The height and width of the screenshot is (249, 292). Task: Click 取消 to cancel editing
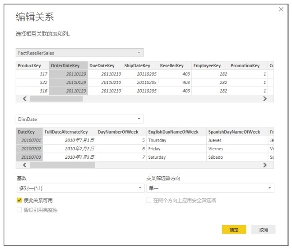[x=263, y=230]
